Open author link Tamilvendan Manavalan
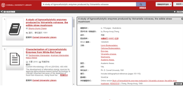183x100 pixels. pyautogui.click(x=39, y=55)
